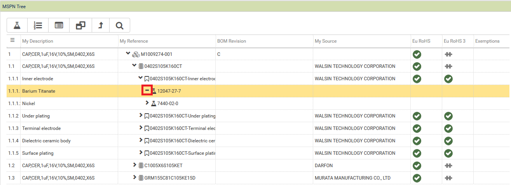511x185 pixels.
Task: Click the overlapping windows toolbar icon
Action: 80,26
